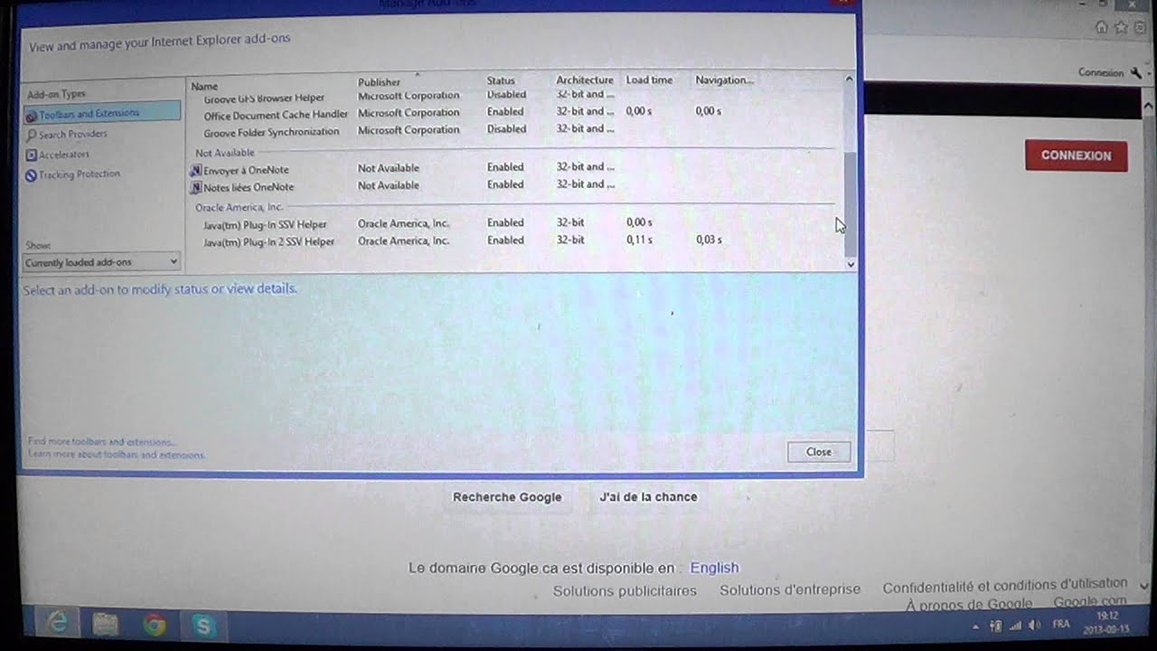Open Find more toolbars and extensions link

coord(102,442)
